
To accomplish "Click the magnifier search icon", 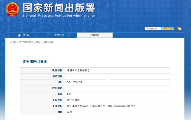I will [x=163, y=29].
